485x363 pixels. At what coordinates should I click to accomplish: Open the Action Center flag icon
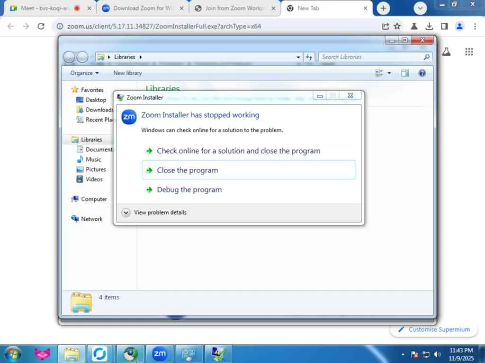pyautogui.click(x=414, y=354)
